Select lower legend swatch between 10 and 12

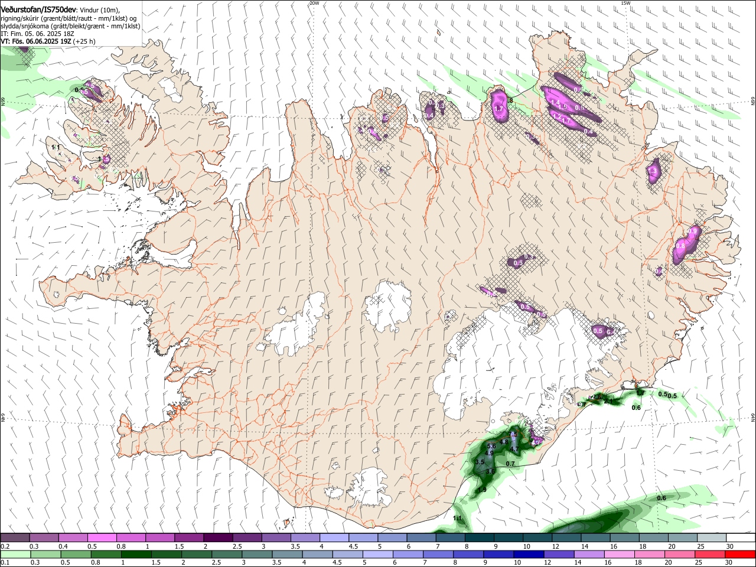529,554
